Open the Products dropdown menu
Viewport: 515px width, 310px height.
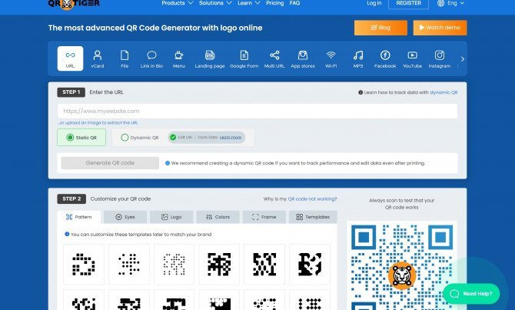pos(177,3)
